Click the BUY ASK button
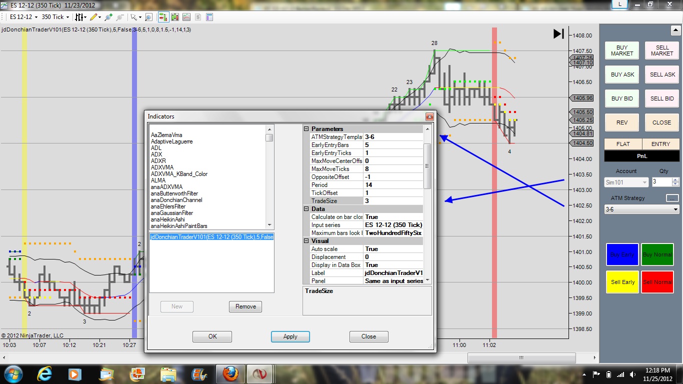683x384 pixels. tap(622, 74)
